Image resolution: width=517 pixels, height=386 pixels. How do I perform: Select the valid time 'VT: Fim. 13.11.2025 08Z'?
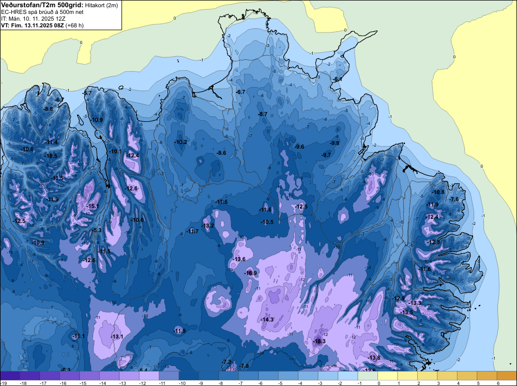[33, 25]
